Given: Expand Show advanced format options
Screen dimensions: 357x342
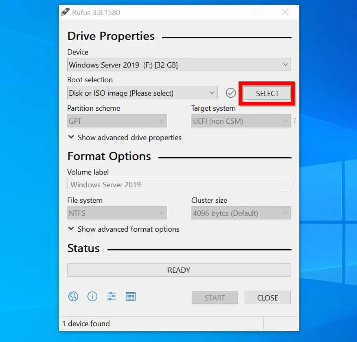Looking at the screenshot, I should [x=124, y=229].
